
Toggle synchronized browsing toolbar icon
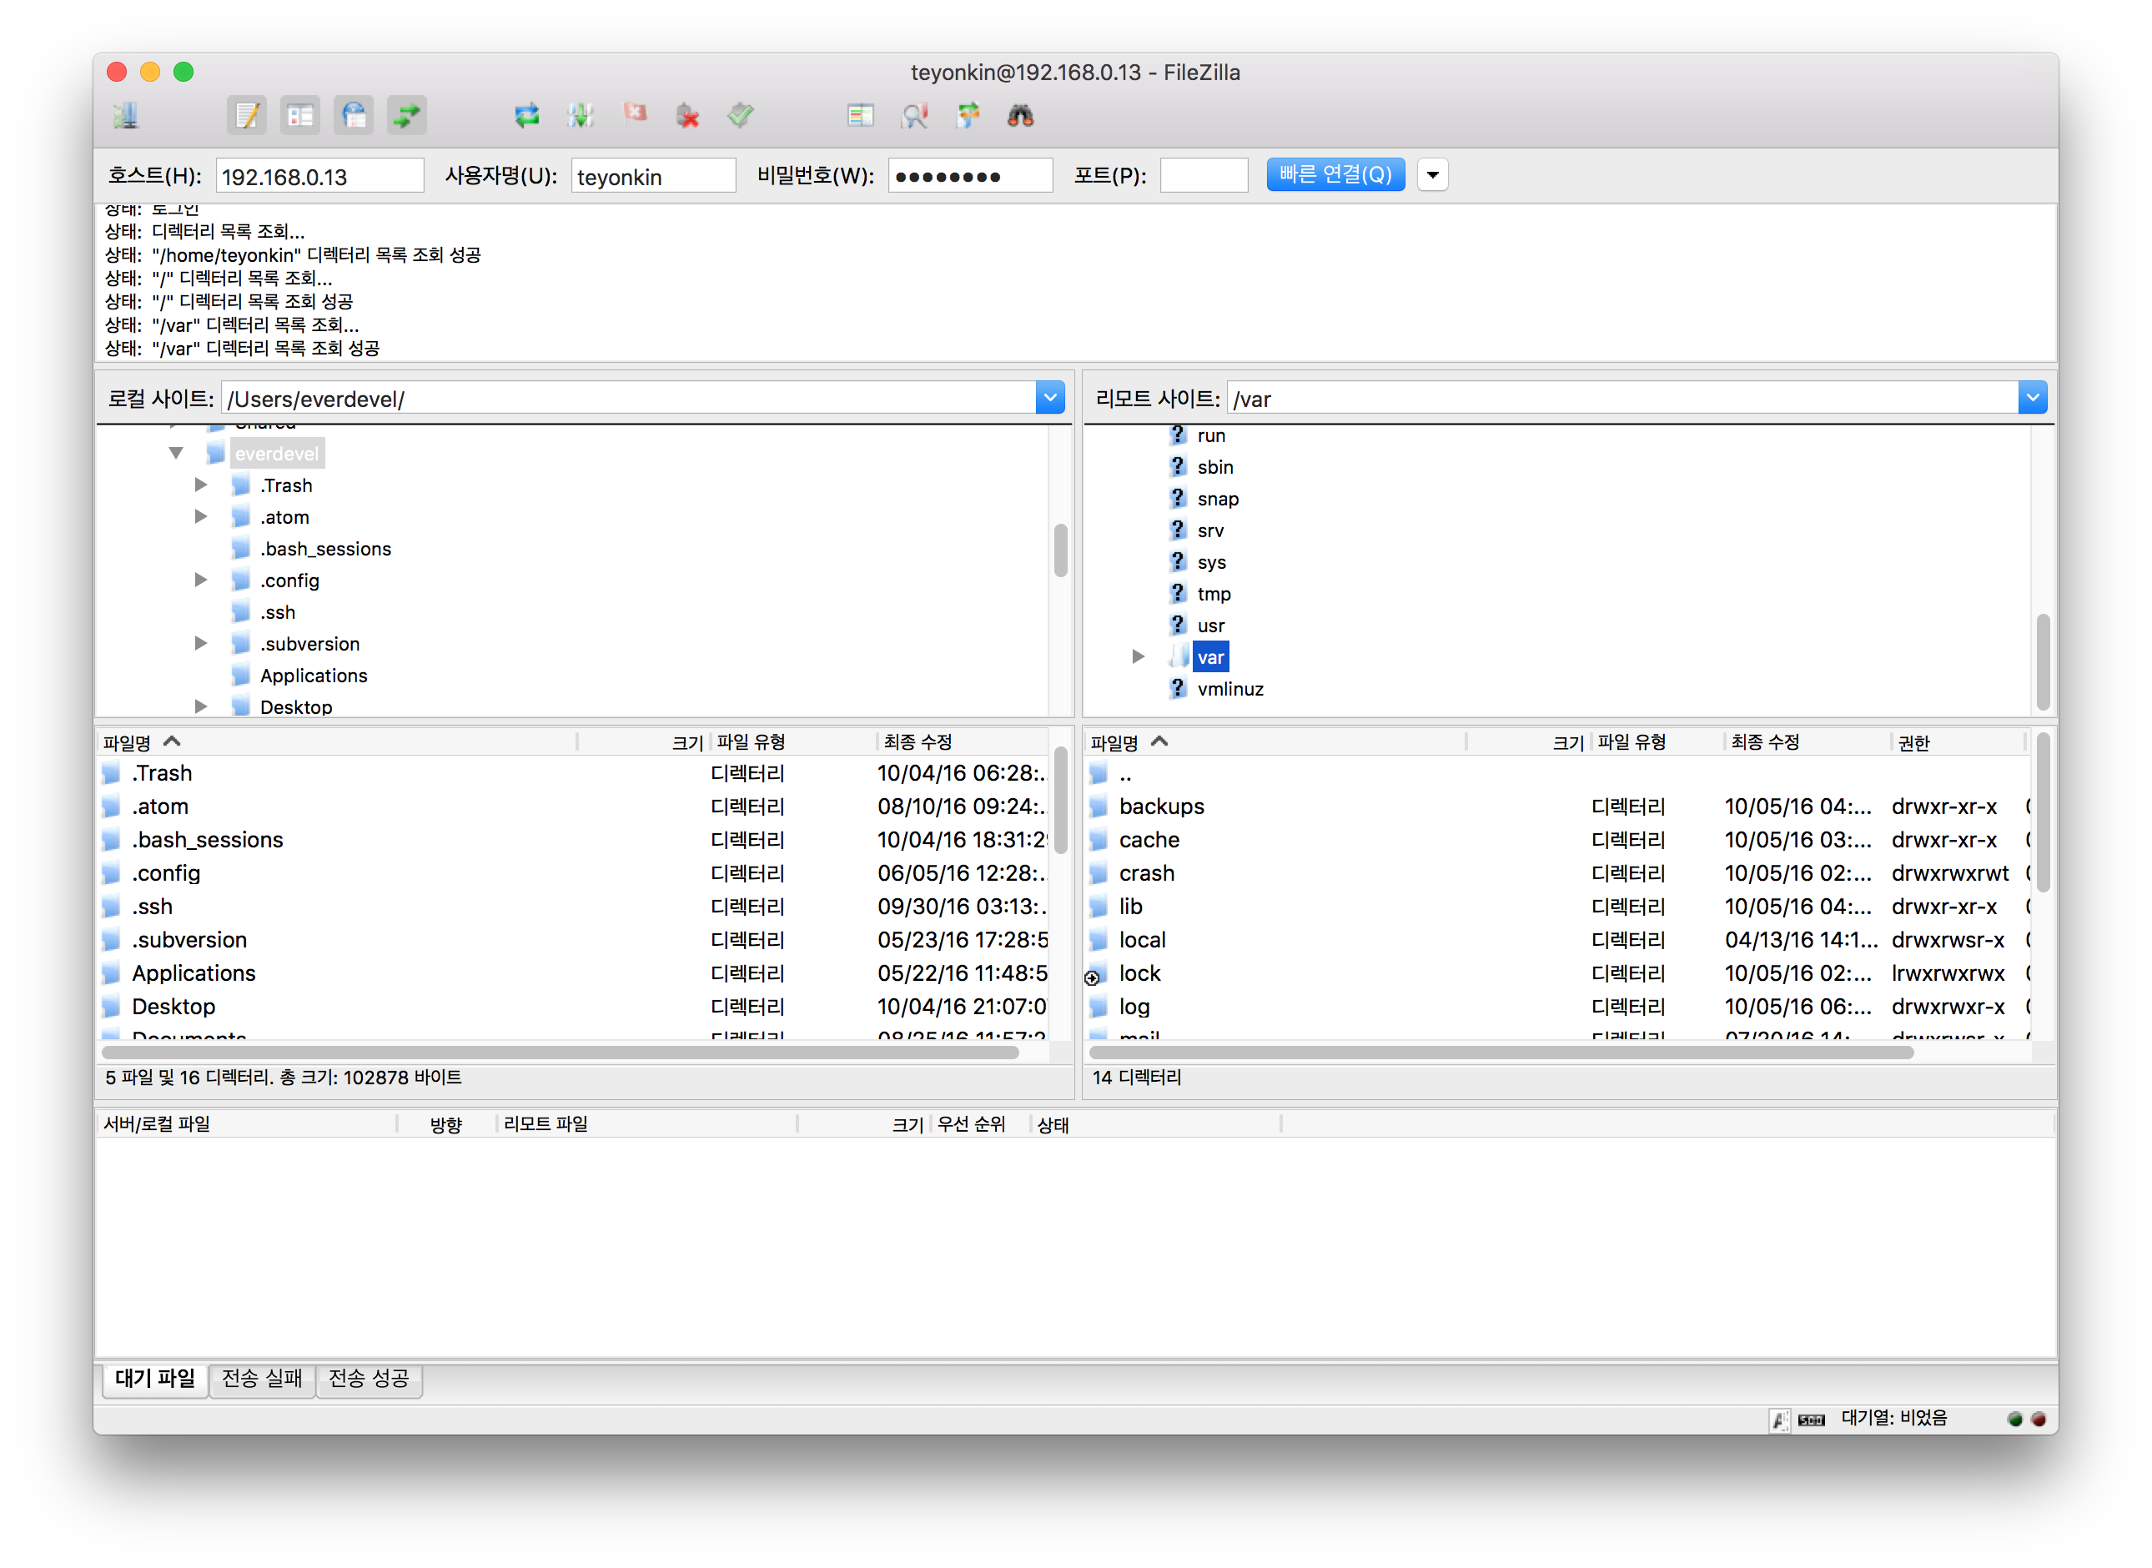point(968,116)
